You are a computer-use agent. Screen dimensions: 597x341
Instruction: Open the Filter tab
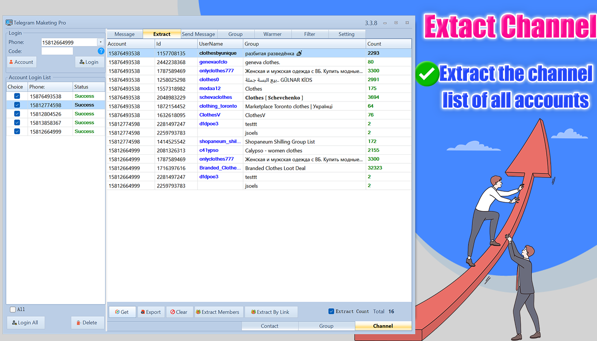[310, 34]
